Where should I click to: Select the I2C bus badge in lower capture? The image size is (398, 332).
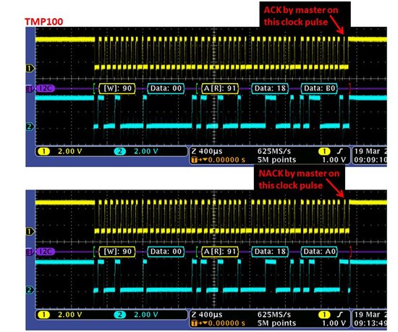coord(45,252)
